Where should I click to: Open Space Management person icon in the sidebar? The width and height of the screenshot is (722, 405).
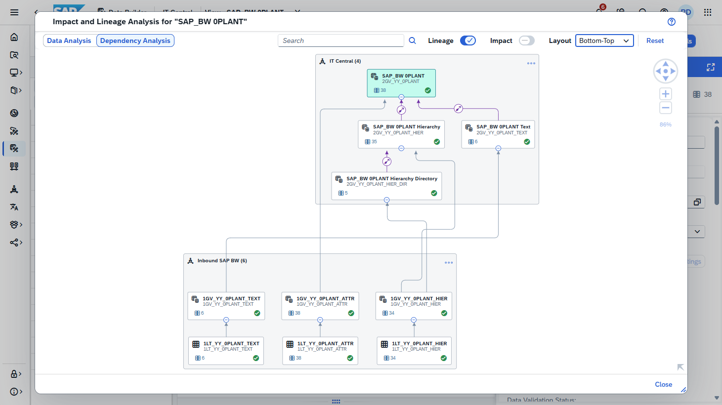click(14, 189)
